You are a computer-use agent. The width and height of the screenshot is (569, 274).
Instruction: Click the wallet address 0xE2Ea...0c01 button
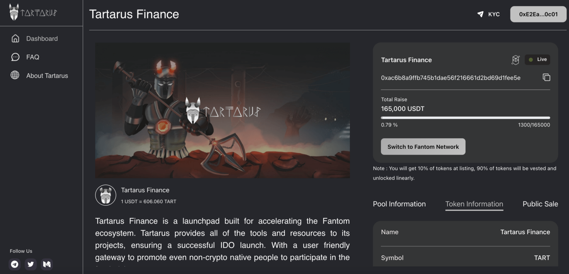[538, 14]
